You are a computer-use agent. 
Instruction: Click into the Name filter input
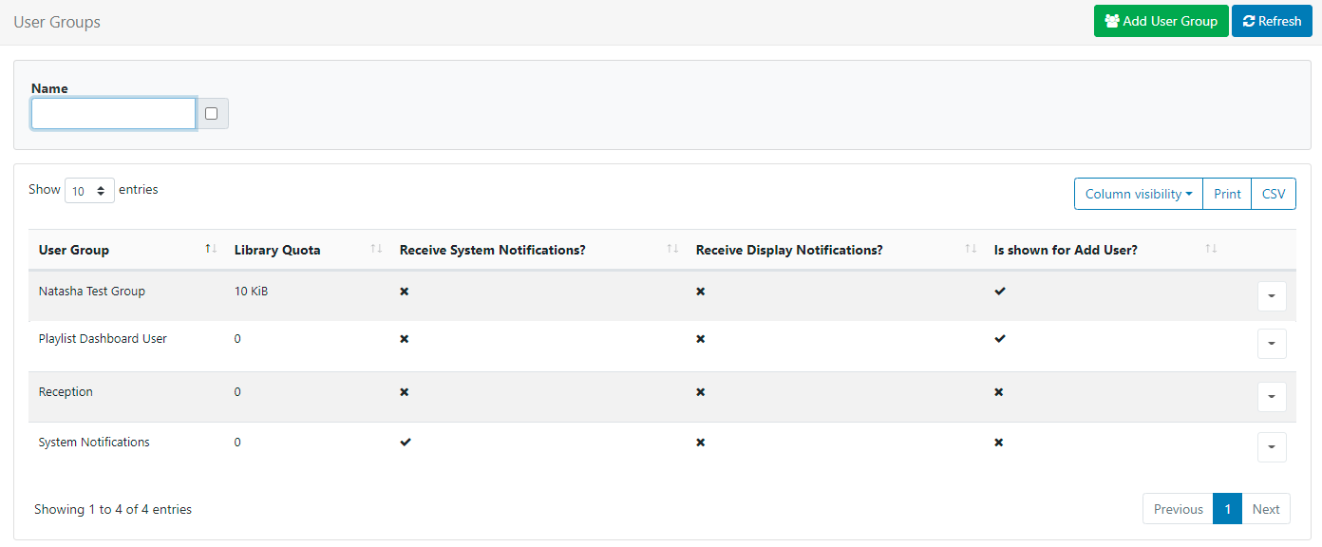[x=113, y=114]
